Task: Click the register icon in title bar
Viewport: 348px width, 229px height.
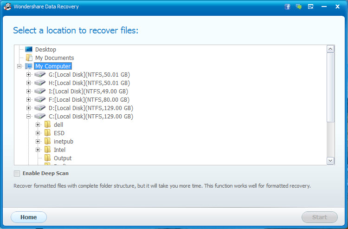Action: (311, 7)
